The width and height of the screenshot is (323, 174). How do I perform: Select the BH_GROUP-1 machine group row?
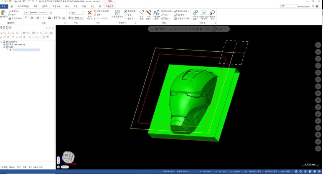coord(12,42)
